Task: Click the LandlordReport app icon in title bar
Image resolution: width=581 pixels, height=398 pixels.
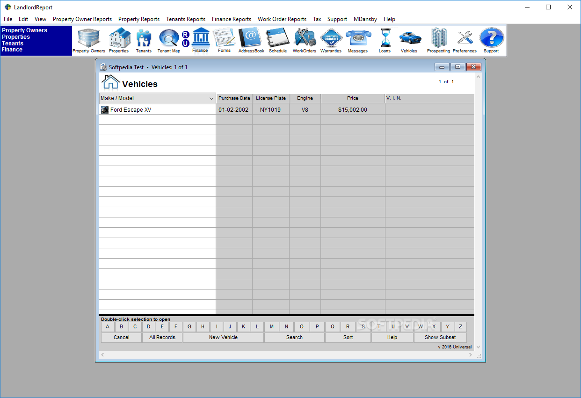Action: point(8,7)
